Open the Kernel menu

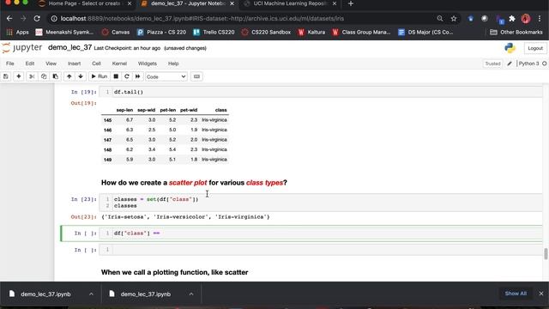119,64
